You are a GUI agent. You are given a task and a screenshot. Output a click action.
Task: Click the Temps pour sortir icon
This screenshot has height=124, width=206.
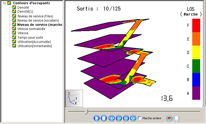(14, 37)
